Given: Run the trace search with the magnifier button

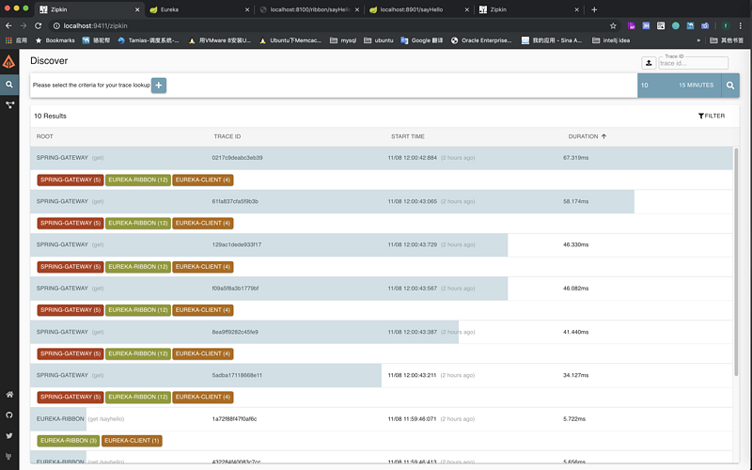Looking at the screenshot, I should pos(730,86).
